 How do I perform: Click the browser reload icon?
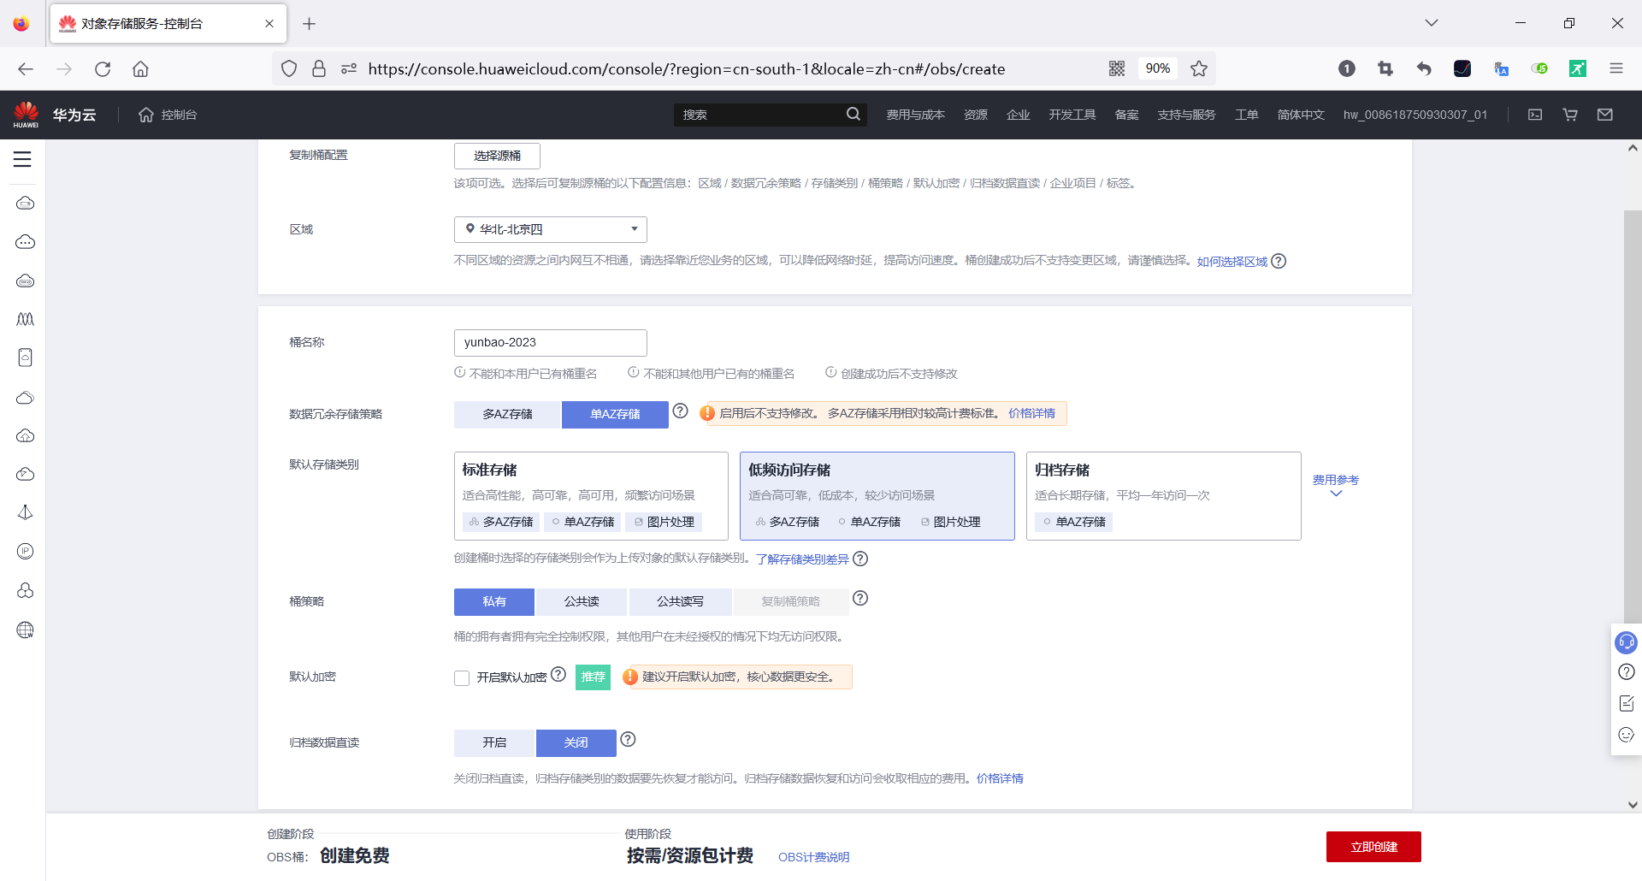(103, 69)
